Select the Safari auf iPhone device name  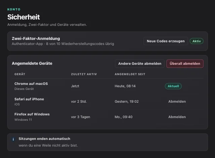pyautogui.click(x=29, y=99)
